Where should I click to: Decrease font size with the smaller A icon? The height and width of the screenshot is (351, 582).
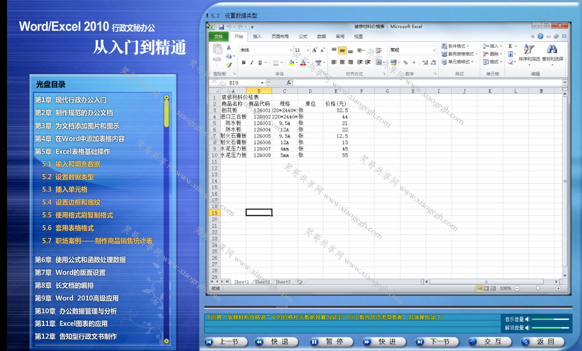point(322,50)
